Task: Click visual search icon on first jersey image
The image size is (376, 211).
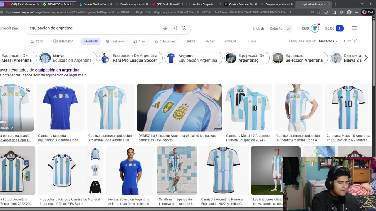Action: coord(28,90)
